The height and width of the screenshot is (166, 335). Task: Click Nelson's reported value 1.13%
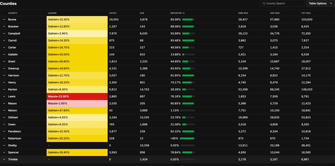tap(175, 111)
